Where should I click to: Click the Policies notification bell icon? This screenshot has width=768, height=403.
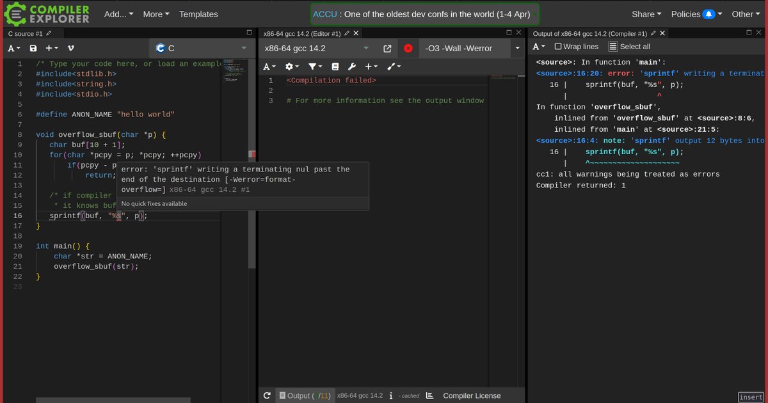click(x=708, y=14)
